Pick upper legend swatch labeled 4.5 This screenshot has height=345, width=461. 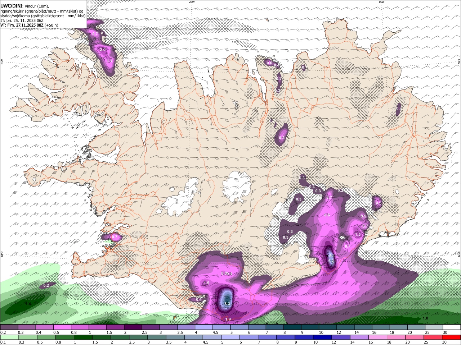(x=221, y=327)
